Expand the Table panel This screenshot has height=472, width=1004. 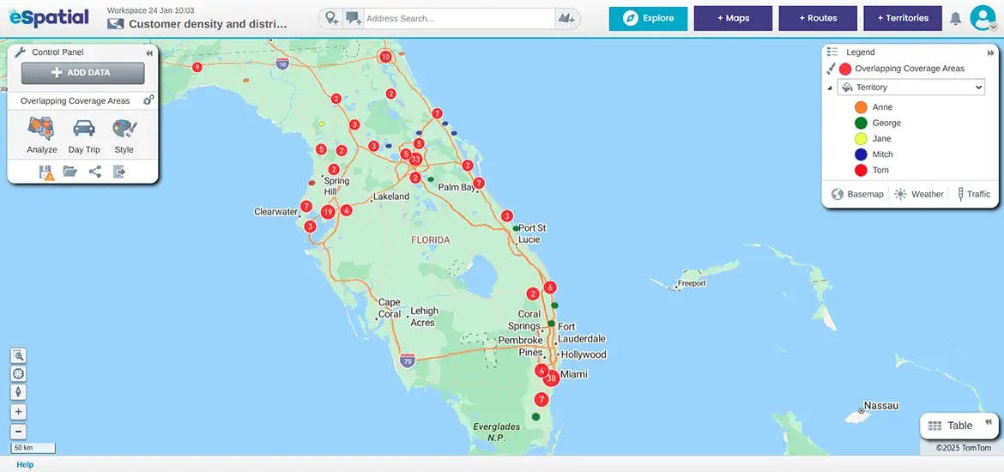989,421
